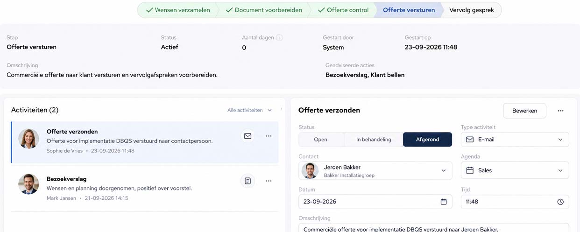Image resolution: width=580 pixels, height=232 pixels.
Task: Select the Offerte versturen step
Action: pos(409,10)
